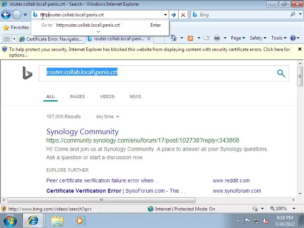Stop loading with the red X button
Viewport: 304px width, 228px height.
(183, 15)
